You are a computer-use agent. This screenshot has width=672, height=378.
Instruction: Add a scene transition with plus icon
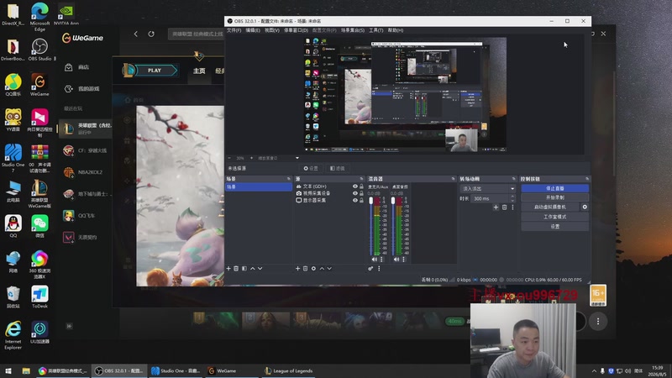click(x=496, y=207)
